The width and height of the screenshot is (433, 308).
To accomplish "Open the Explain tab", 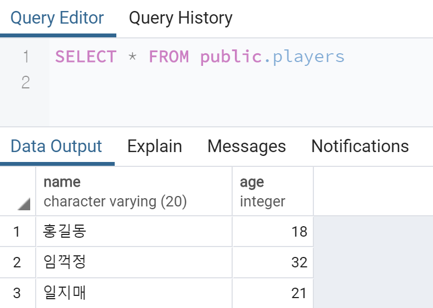I will tap(155, 147).
